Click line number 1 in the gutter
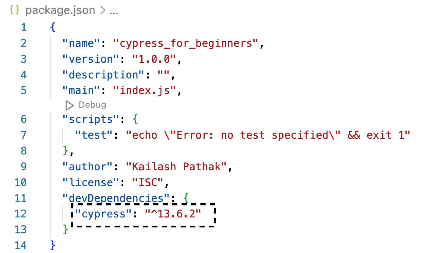This screenshot has width=438, height=253. coord(23,27)
